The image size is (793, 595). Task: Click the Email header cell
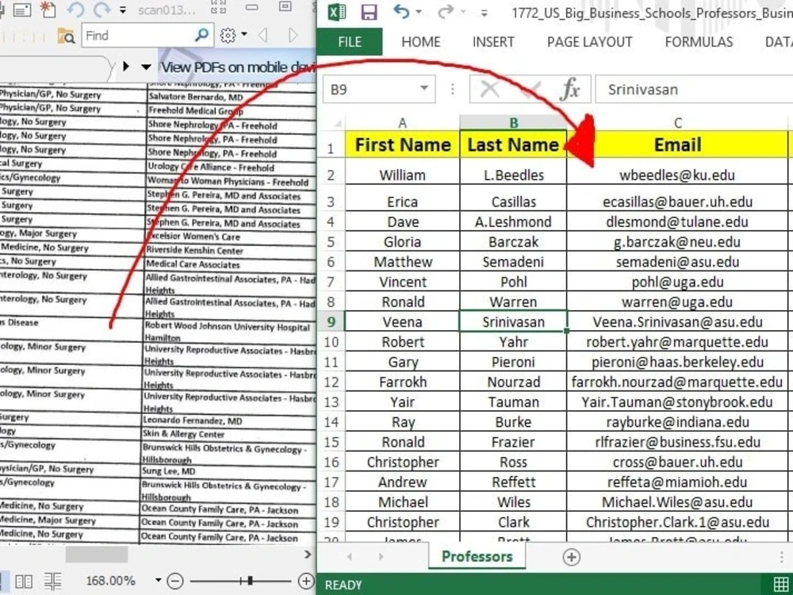(678, 144)
